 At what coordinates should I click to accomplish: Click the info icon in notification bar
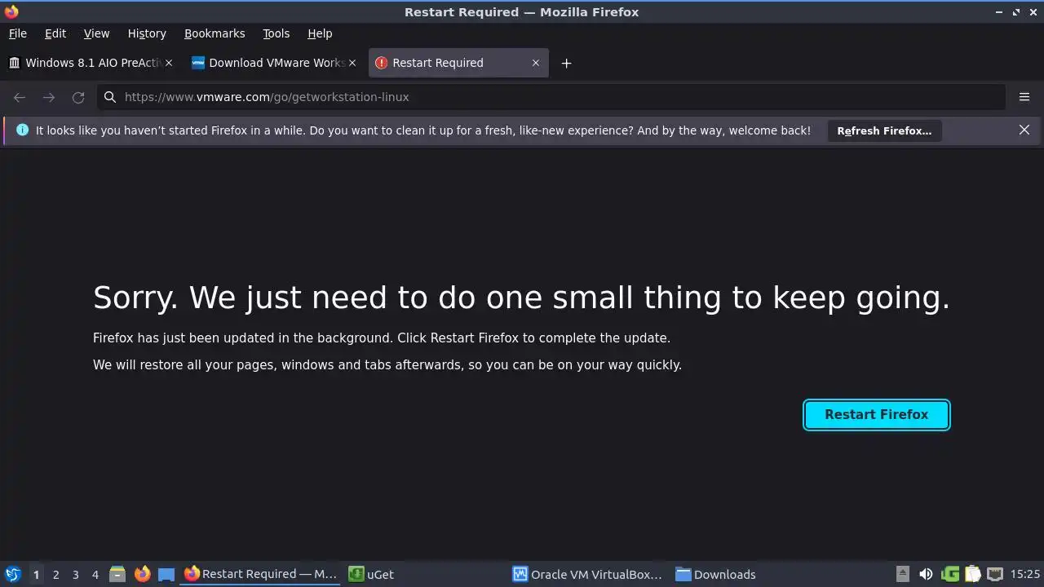(22, 130)
